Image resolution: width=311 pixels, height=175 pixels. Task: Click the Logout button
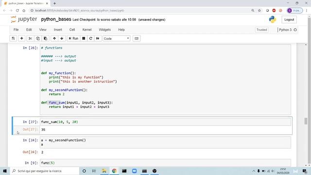pyautogui.click(x=289, y=19)
